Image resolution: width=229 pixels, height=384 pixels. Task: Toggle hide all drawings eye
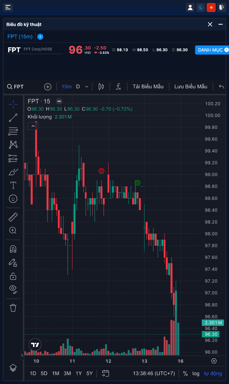point(13,289)
